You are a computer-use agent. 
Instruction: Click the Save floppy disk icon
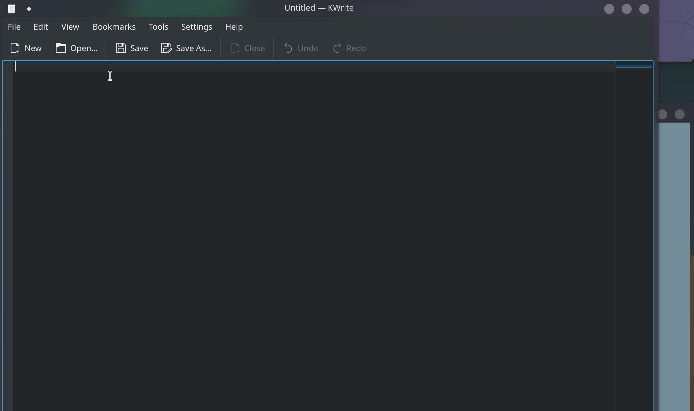tap(121, 48)
